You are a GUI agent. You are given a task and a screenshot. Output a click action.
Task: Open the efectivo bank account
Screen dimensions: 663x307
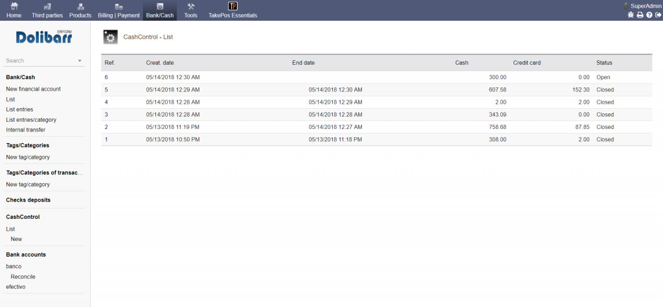tap(16, 286)
